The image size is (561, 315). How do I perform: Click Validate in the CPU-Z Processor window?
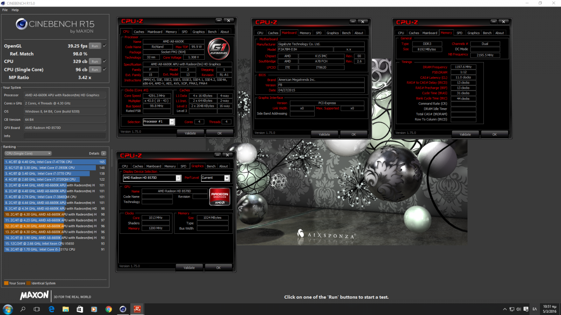pyautogui.click(x=189, y=133)
